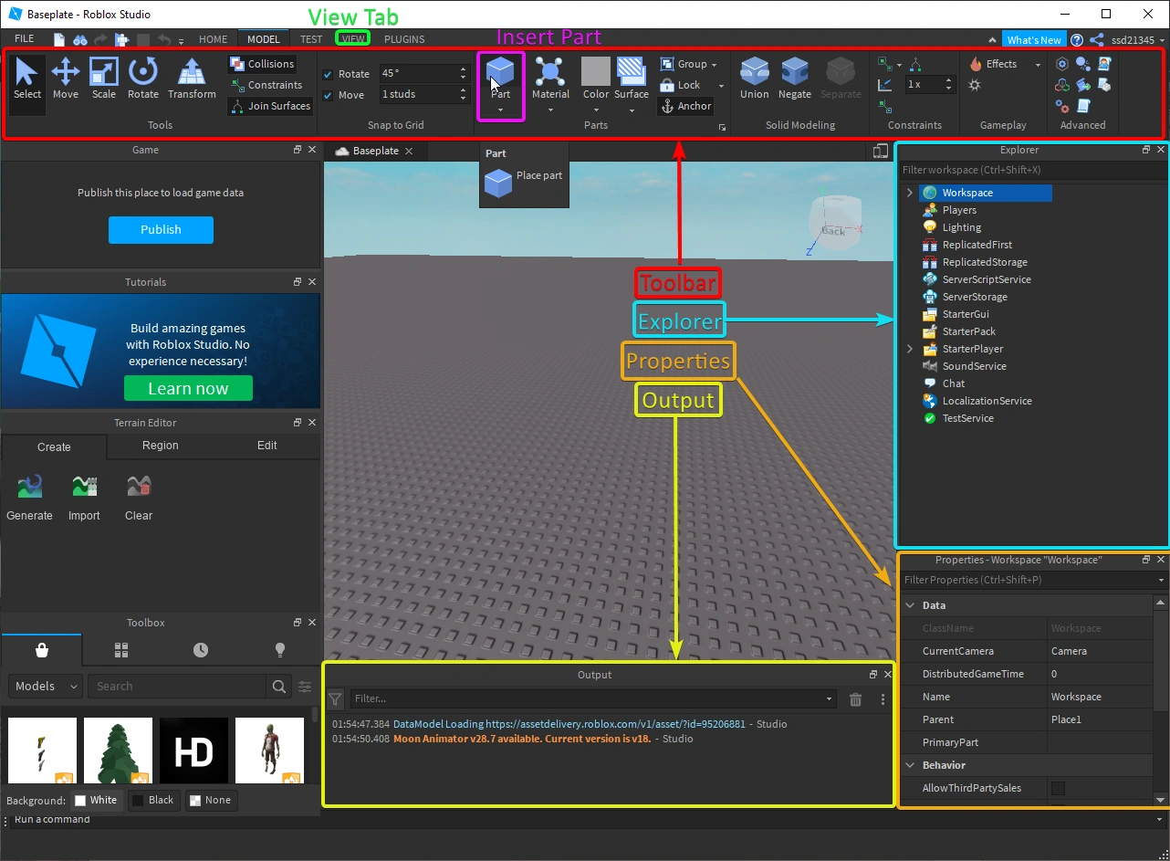Expand the Workspace tree node
Viewport: 1170px width, 861px height.
910,193
